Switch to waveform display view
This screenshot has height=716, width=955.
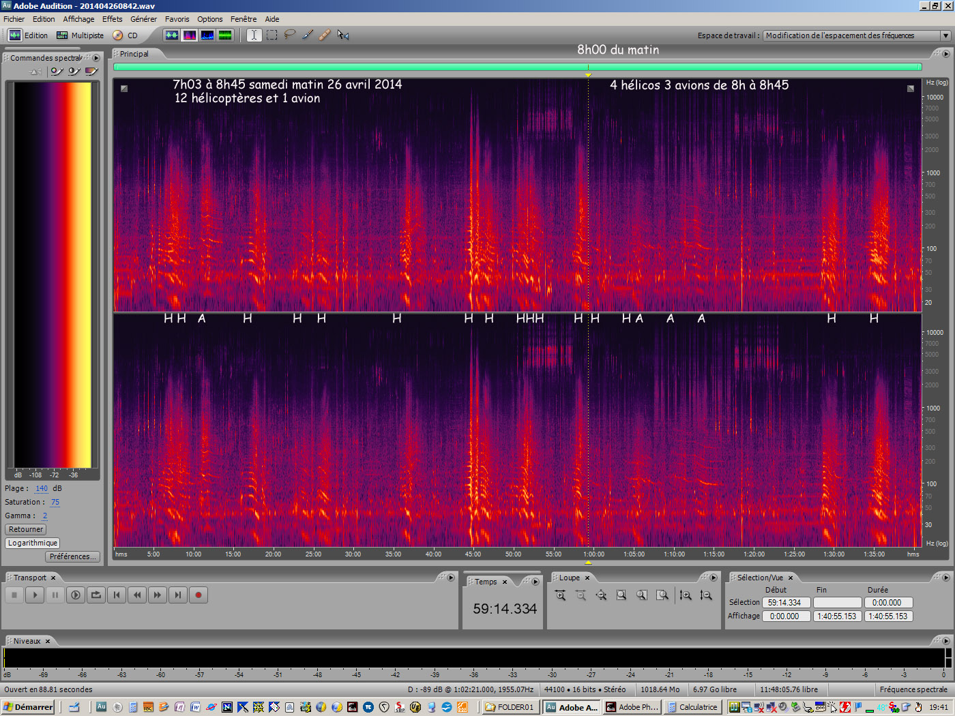[x=172, y=35]
